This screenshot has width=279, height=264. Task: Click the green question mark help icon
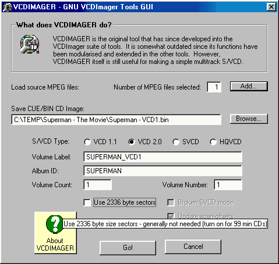tap(55, 224)
